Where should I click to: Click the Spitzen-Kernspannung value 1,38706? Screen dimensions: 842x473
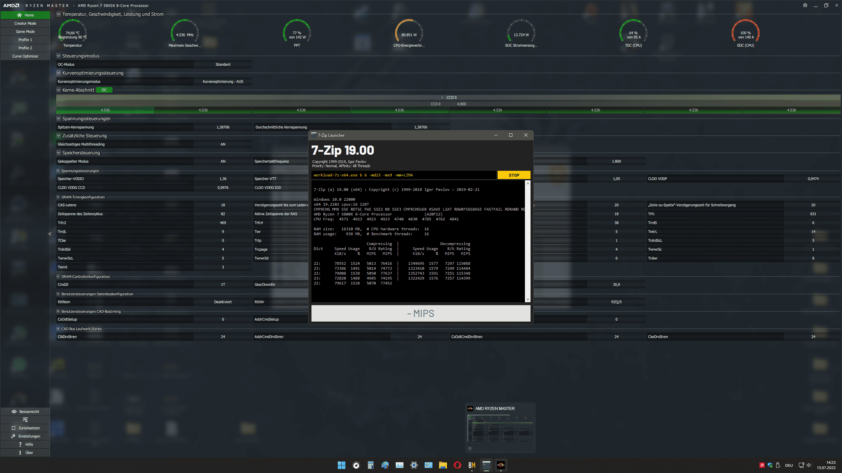click(223, 127)
